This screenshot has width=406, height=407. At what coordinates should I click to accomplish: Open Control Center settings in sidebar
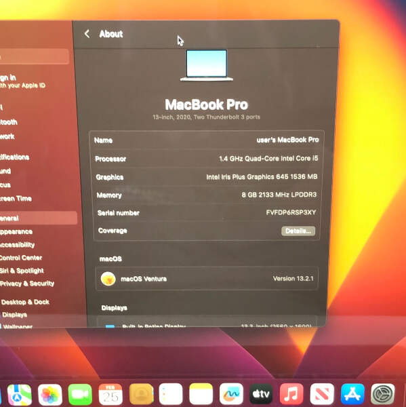click(x=21, y=258)
